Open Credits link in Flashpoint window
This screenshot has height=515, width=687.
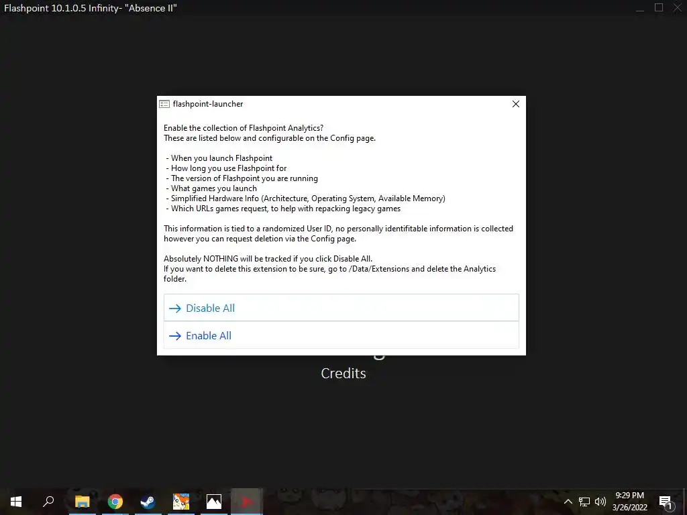click(x=343, y=374)
